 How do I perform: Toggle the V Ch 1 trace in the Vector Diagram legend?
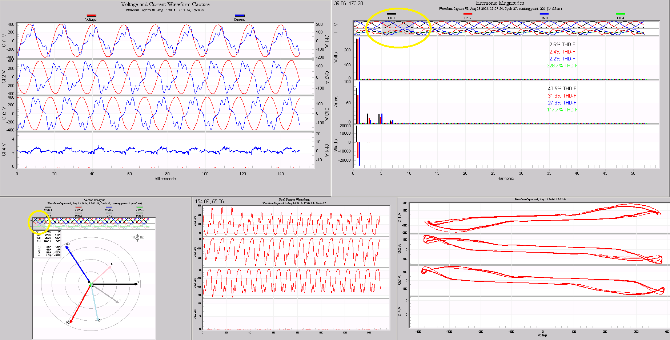point(48,207)
